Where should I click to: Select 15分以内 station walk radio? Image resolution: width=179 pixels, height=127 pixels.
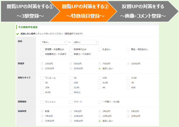tap(42, 68)
